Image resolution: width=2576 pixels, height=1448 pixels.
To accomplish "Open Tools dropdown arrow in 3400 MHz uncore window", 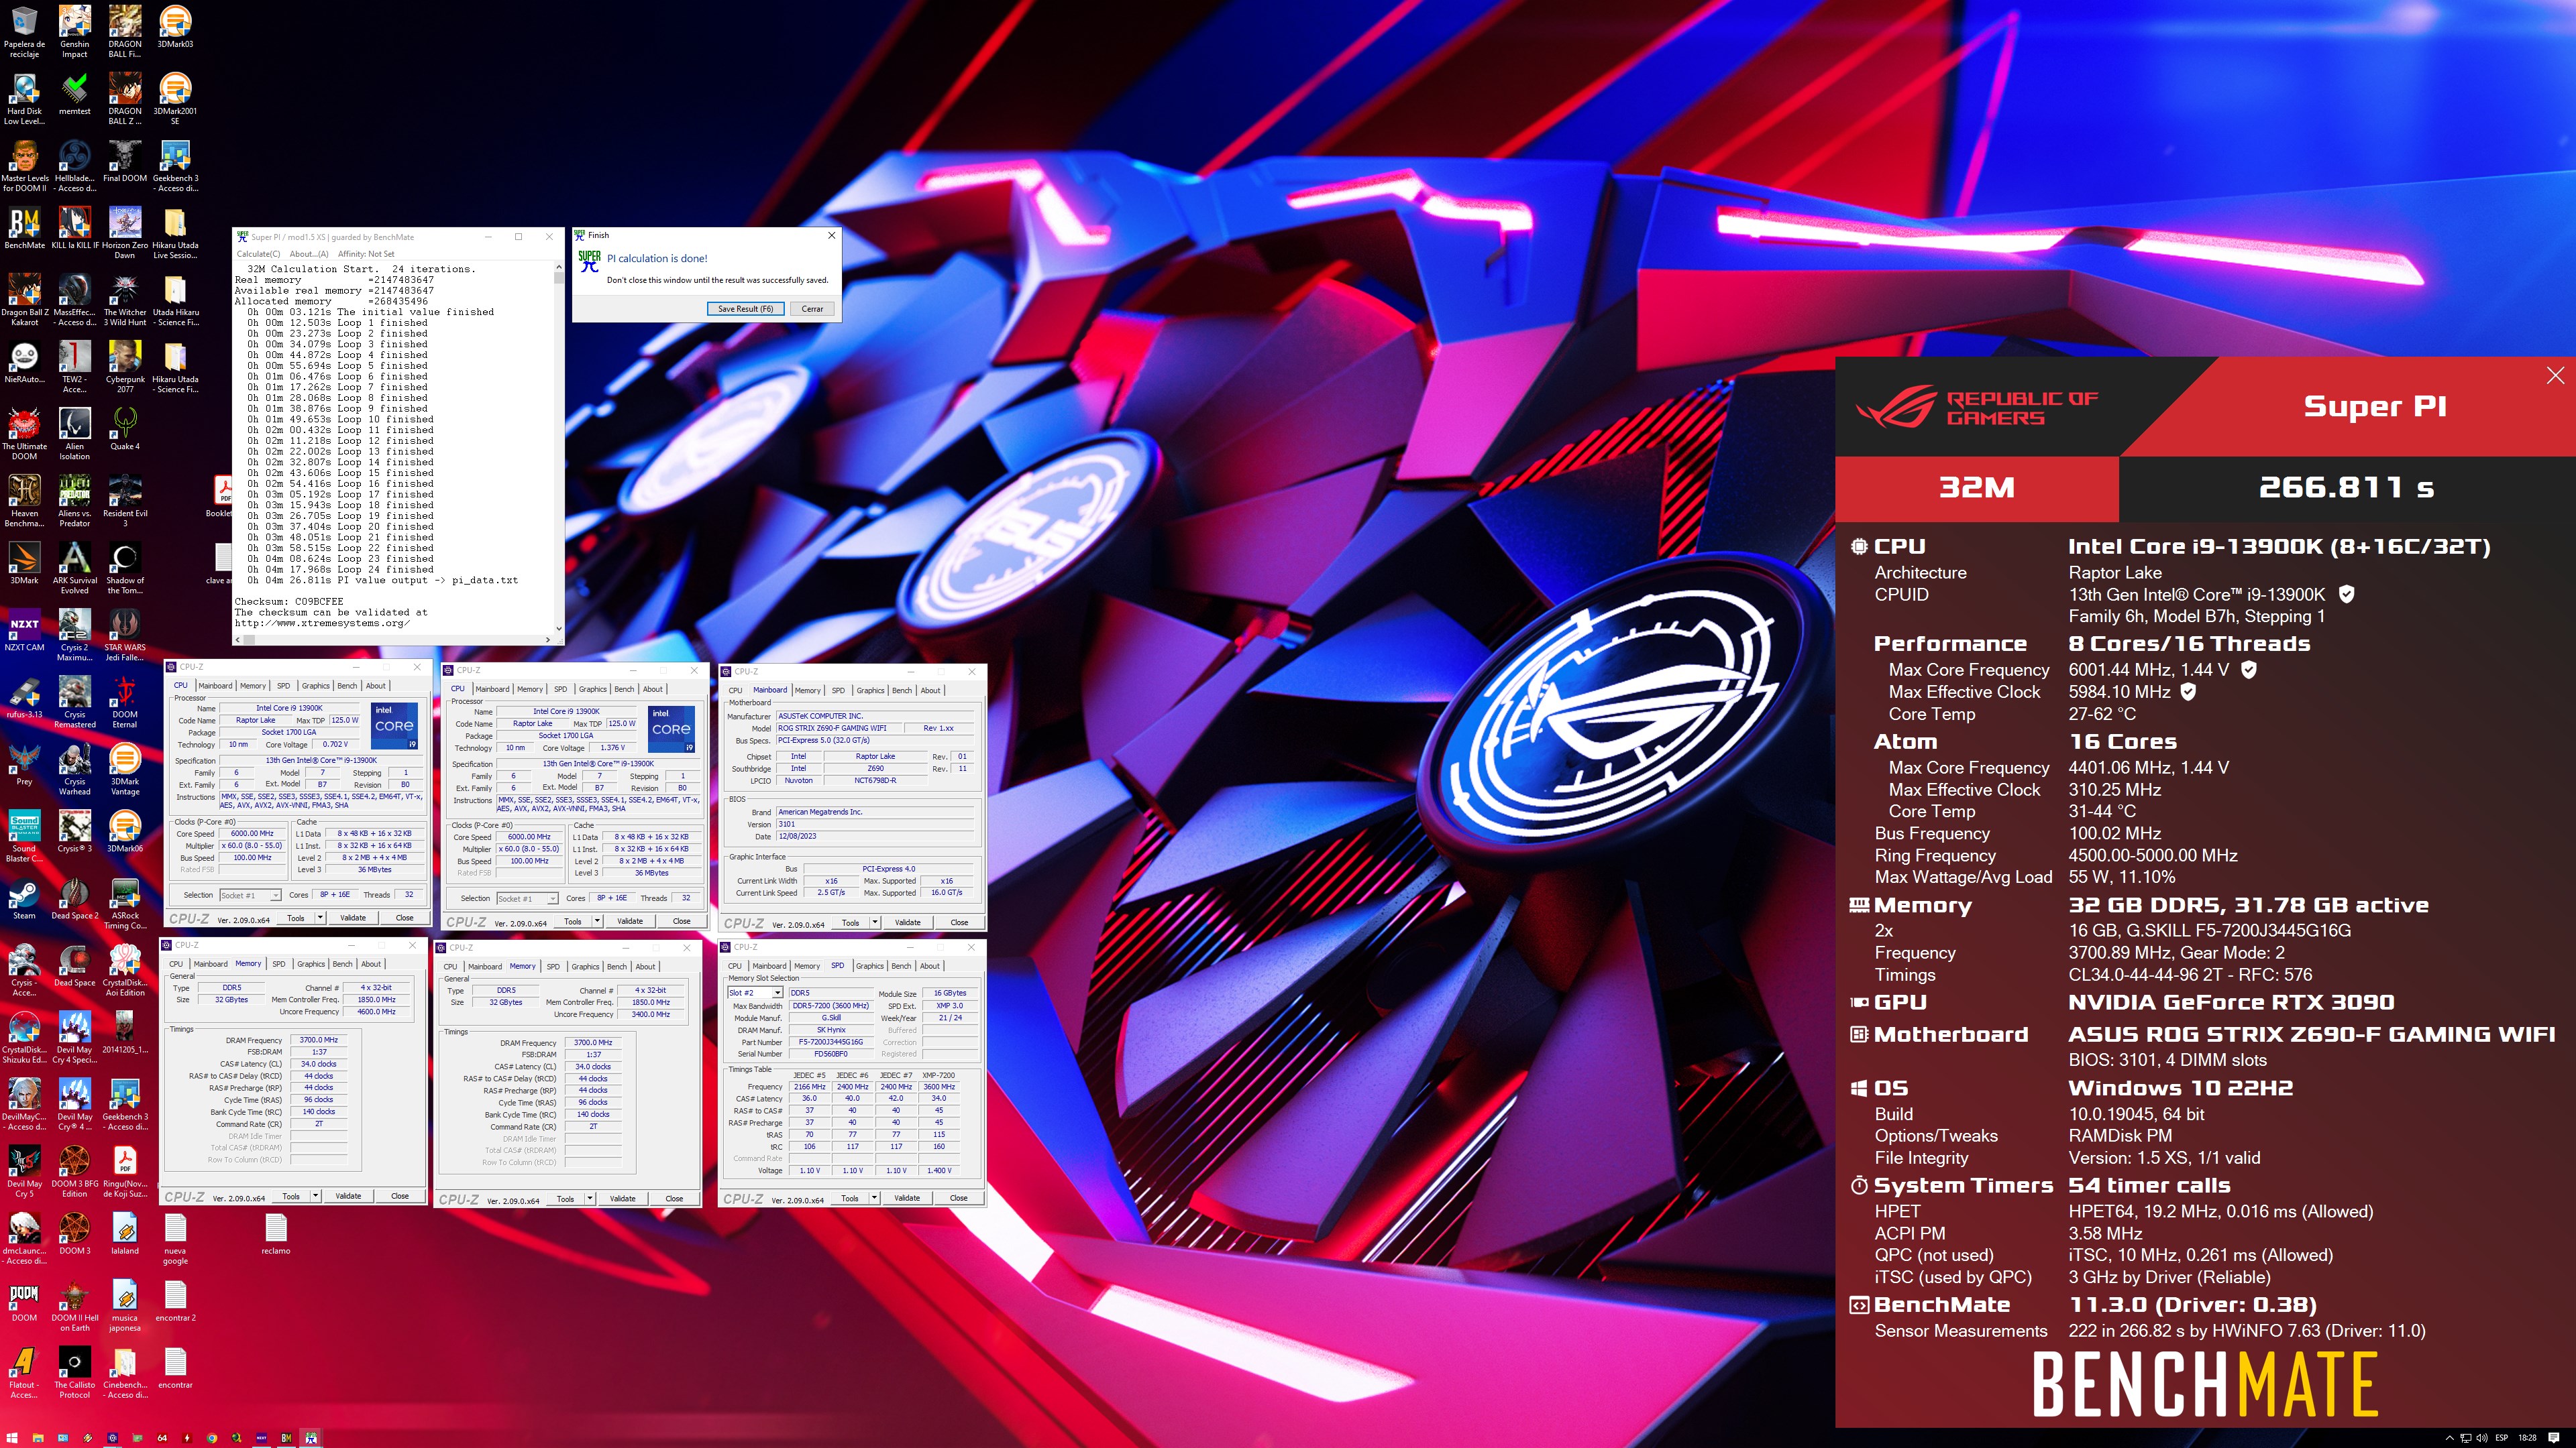I will click(x=590, y=1198).
